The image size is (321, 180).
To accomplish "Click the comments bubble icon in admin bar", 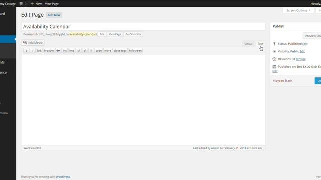I will coord(21,4).
